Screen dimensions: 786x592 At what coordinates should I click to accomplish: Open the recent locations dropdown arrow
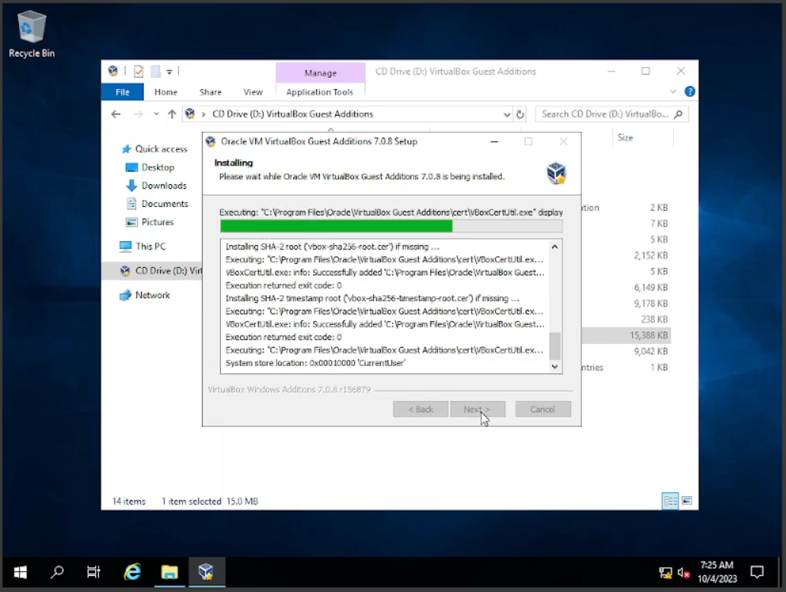pos(156,114)
